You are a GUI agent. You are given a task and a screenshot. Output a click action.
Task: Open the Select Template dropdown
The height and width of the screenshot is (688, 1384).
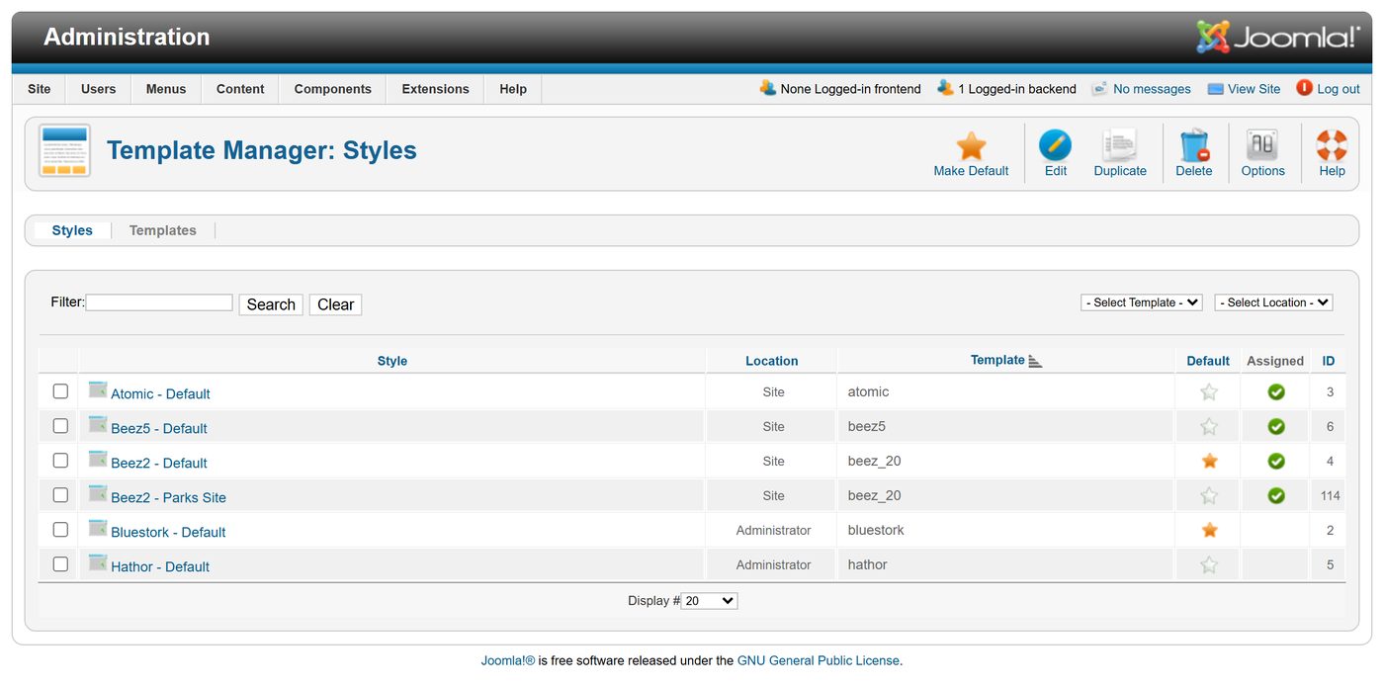pos(1142,302)
